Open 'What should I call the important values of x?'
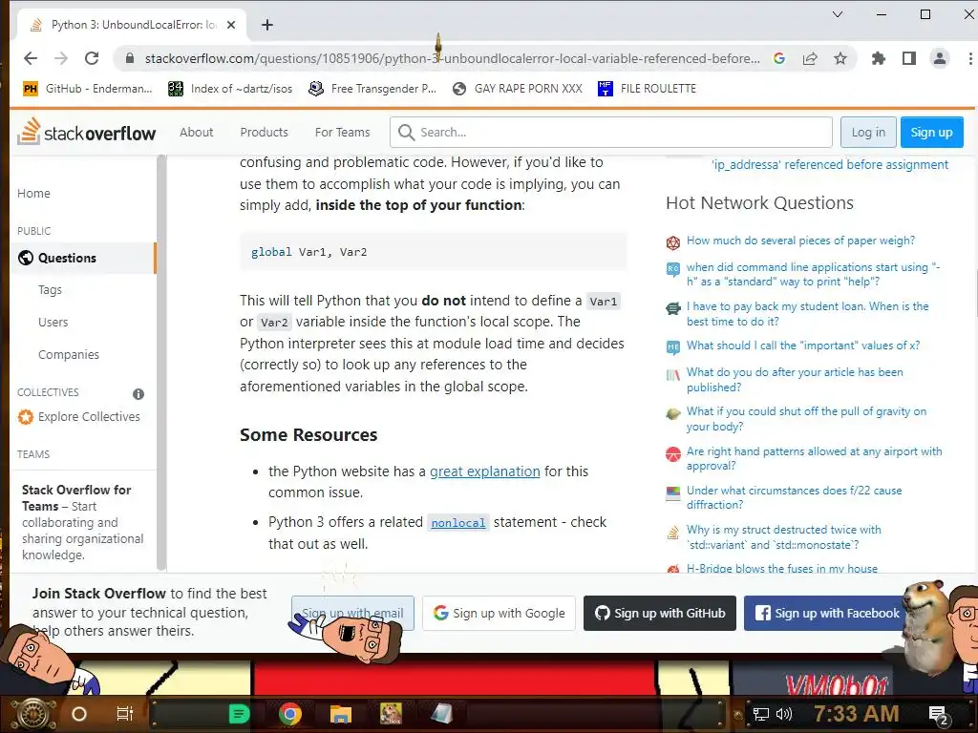 click(802, 346)
